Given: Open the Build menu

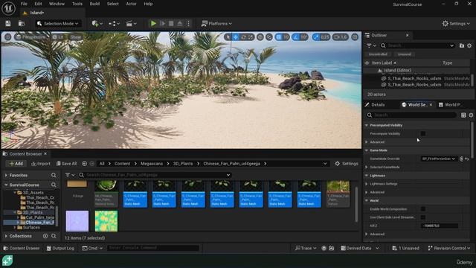Looking at the screenshot, I should point(94,4).
